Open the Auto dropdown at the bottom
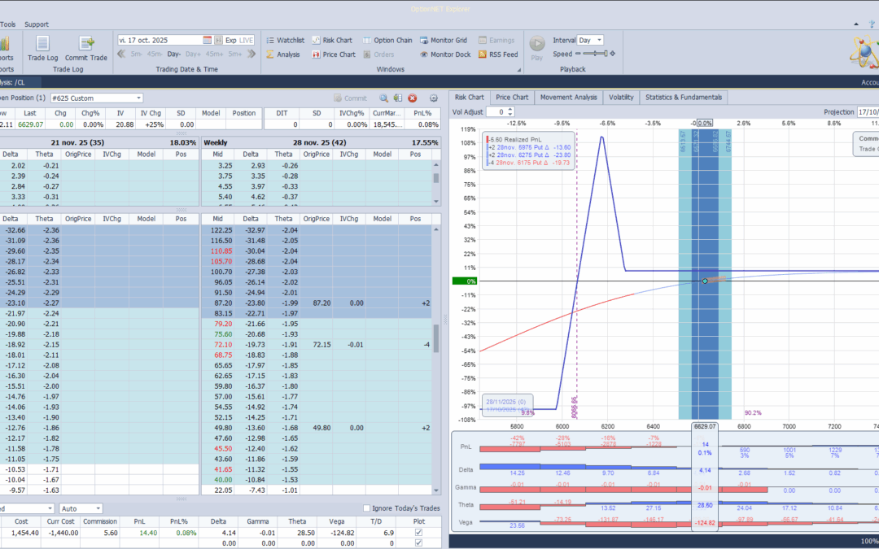The height and width of the screenshot is (549, 879). 97,508
